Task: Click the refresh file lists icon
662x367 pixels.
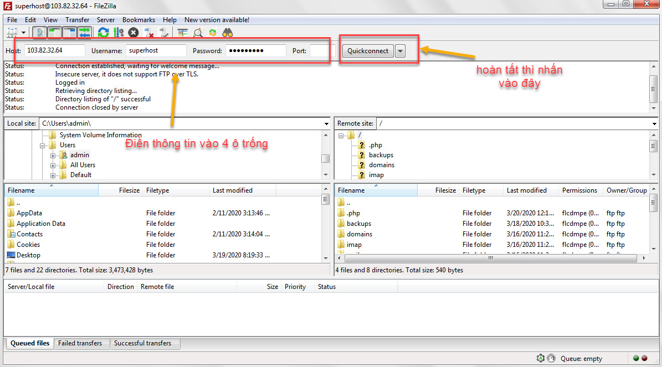Action: coord(104,33)
